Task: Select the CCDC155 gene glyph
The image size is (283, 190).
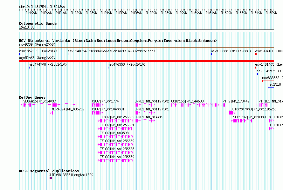Action: click(x=195, y=105)
